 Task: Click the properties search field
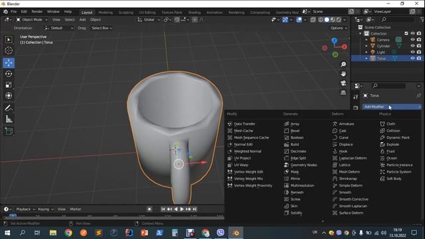[388, 86]
